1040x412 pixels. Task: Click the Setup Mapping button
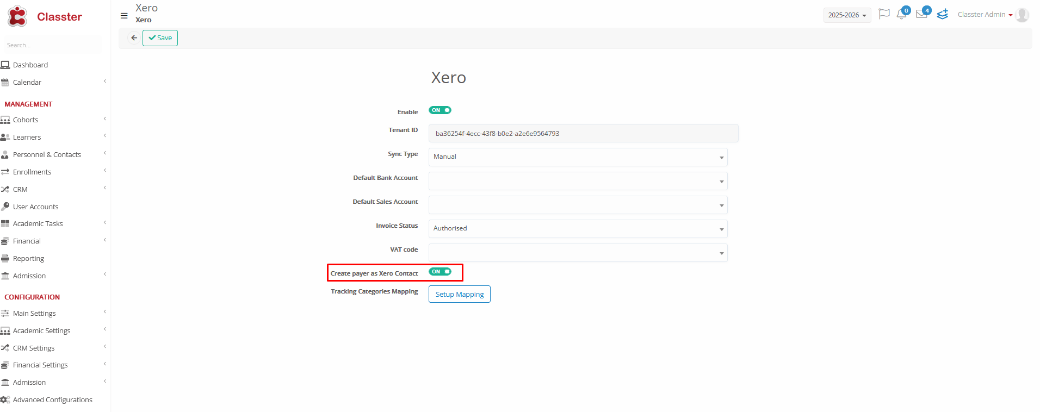pos(460,294)
